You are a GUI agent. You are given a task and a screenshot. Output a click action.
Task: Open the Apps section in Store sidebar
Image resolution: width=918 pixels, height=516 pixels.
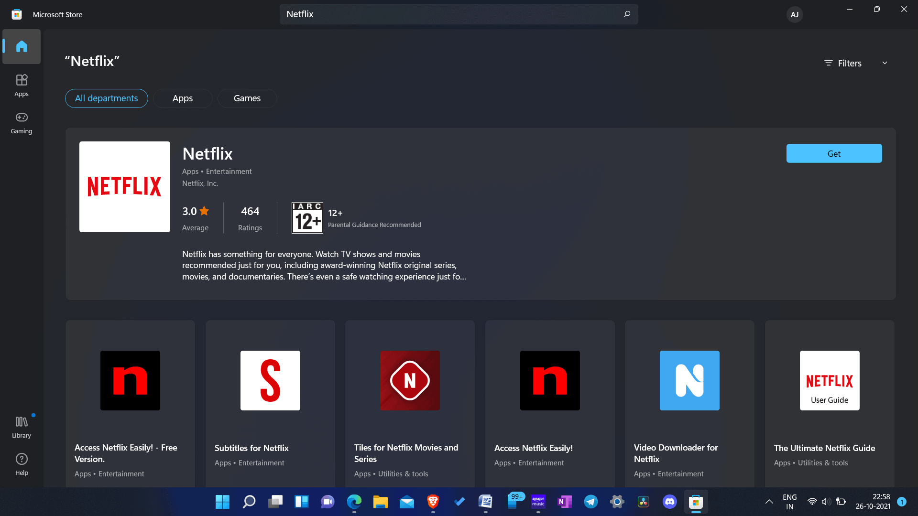pyautogui.click(x=21, y=86)
